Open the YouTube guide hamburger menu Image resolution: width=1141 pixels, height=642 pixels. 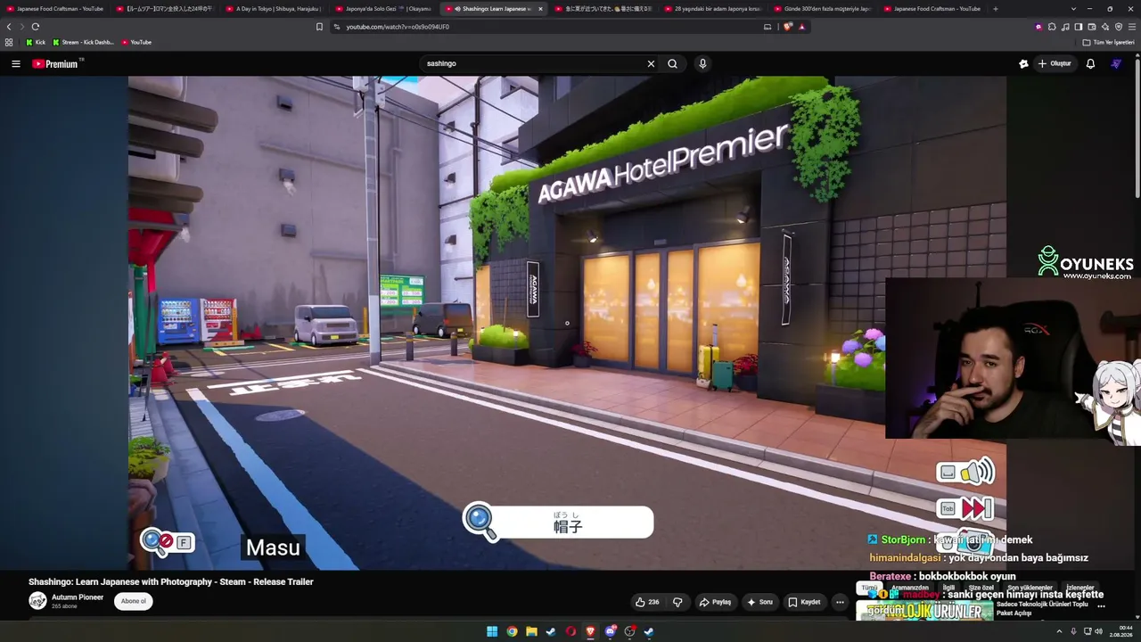(x=15, y=64)
